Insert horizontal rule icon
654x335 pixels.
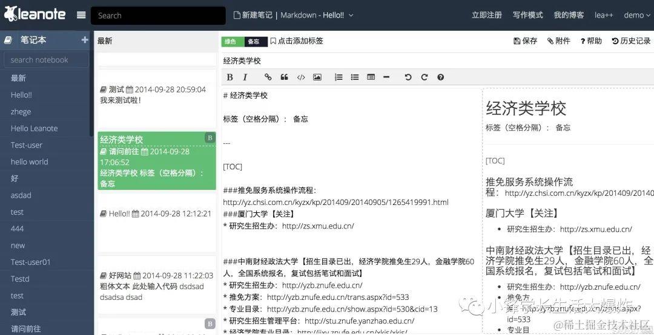point(386,77)
